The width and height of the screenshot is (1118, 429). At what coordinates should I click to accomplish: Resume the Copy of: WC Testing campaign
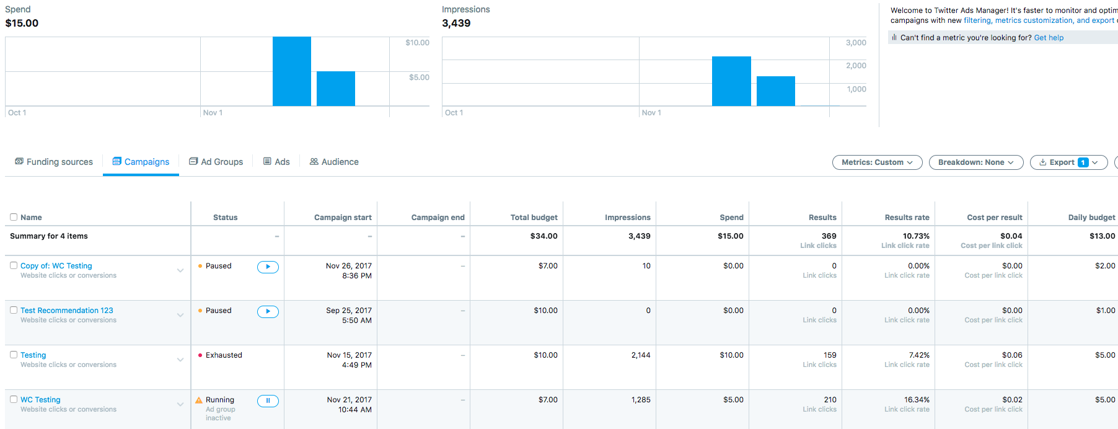click(268, 267)
